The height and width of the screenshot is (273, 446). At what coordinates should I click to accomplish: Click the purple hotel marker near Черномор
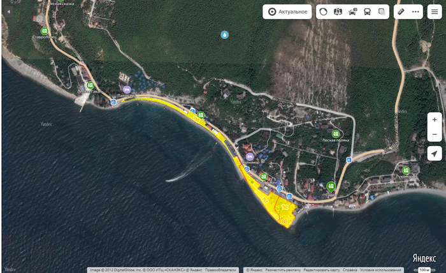[250, 156]
